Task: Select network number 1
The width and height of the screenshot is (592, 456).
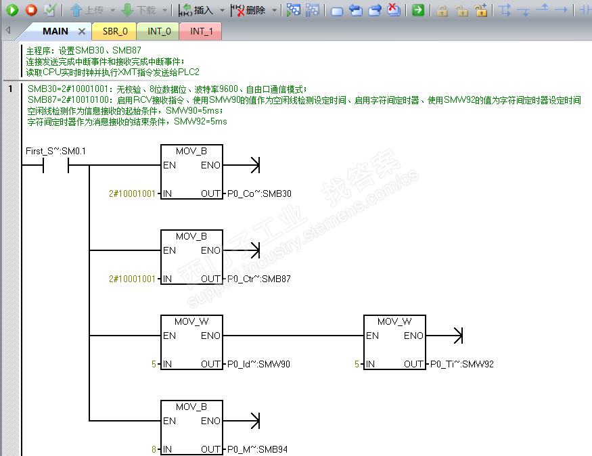Action: click(x=11, y=89)
